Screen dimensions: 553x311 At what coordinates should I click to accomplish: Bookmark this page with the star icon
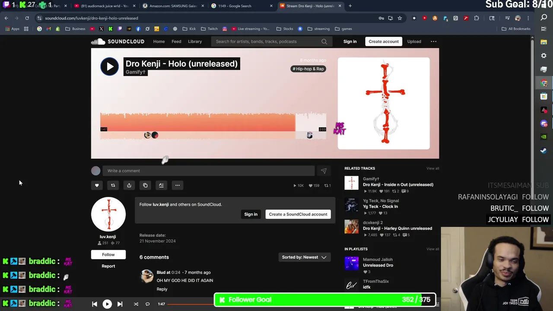point(400,18)
